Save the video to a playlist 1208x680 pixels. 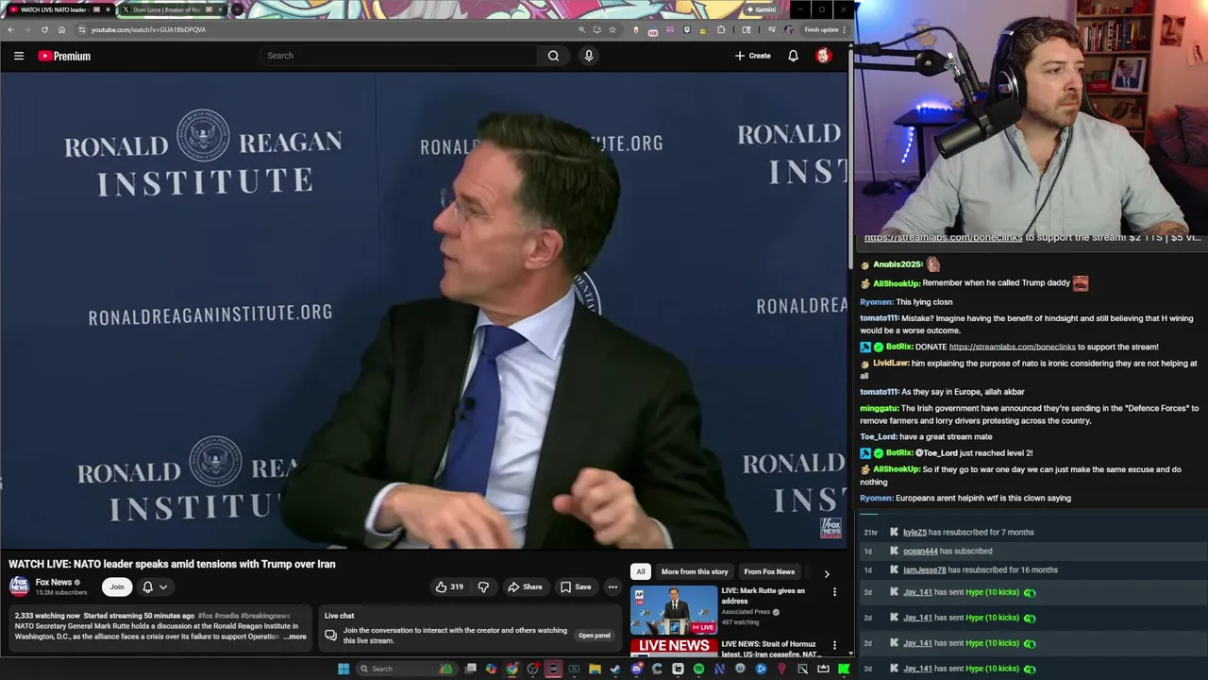[x=575, y=586]
